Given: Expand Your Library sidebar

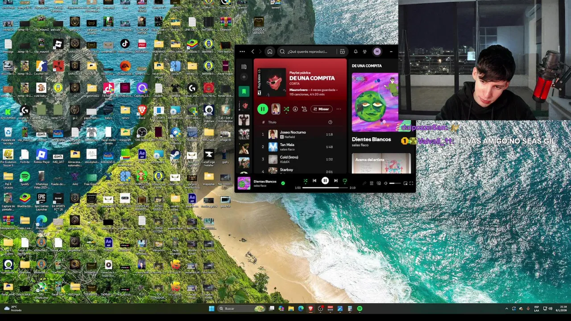Looking at the screenshot, I should pyautogui.click(x=244, y=67).
